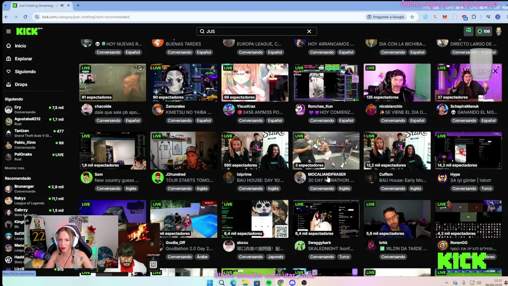Close the Just Chatting Streaming tab
508x286 pixels.
pos(68,6)
